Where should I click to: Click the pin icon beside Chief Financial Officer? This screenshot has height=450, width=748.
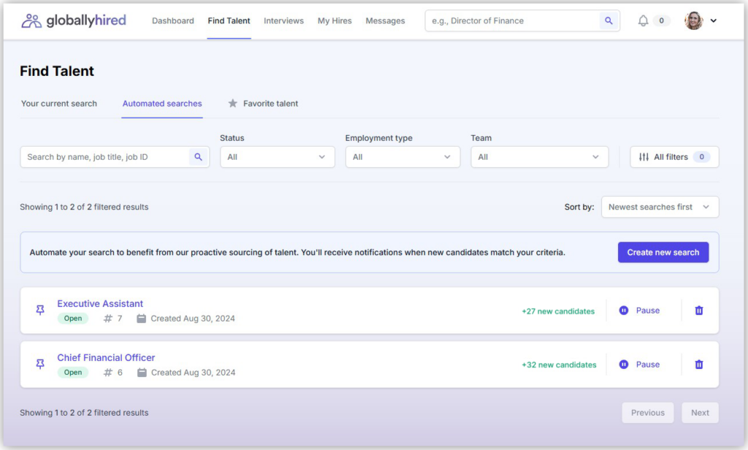pos(39,364)
